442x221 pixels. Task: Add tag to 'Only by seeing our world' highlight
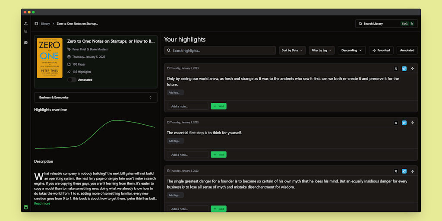pyautogui.click(x=175, y=92)
